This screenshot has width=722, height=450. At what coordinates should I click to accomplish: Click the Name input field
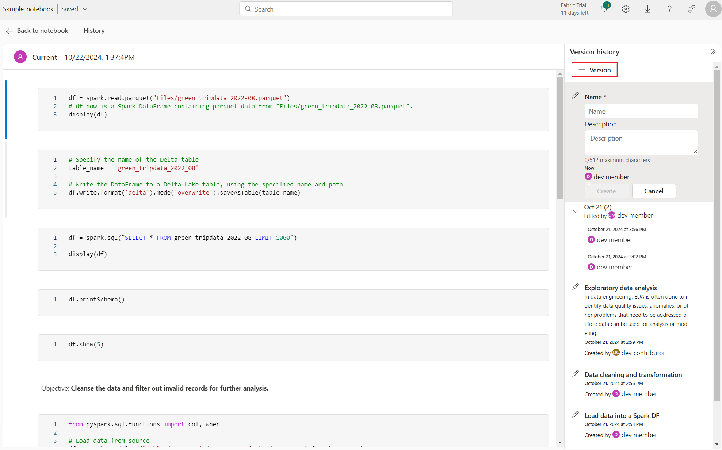[641, 111]
